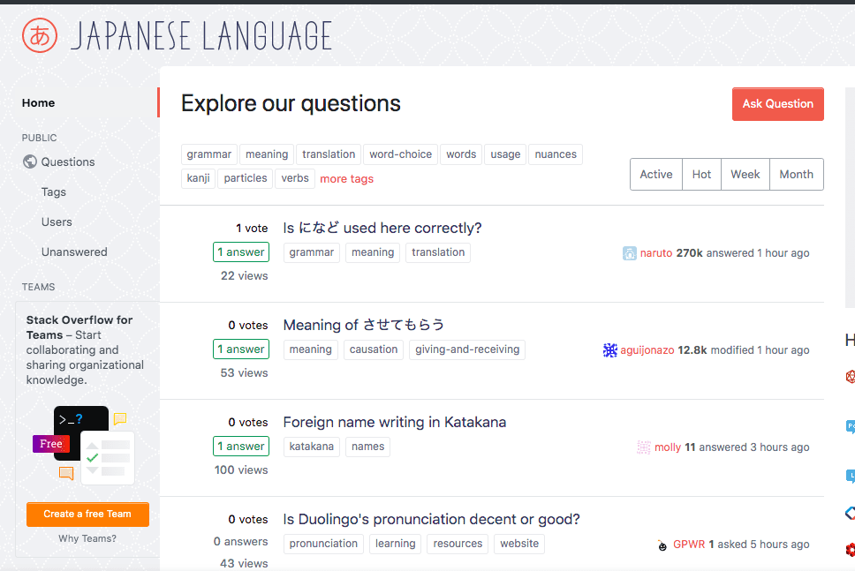Click GPWR's bomb avatar icon
This screenshot has width=855, height=571.
[x=662, y=545]
